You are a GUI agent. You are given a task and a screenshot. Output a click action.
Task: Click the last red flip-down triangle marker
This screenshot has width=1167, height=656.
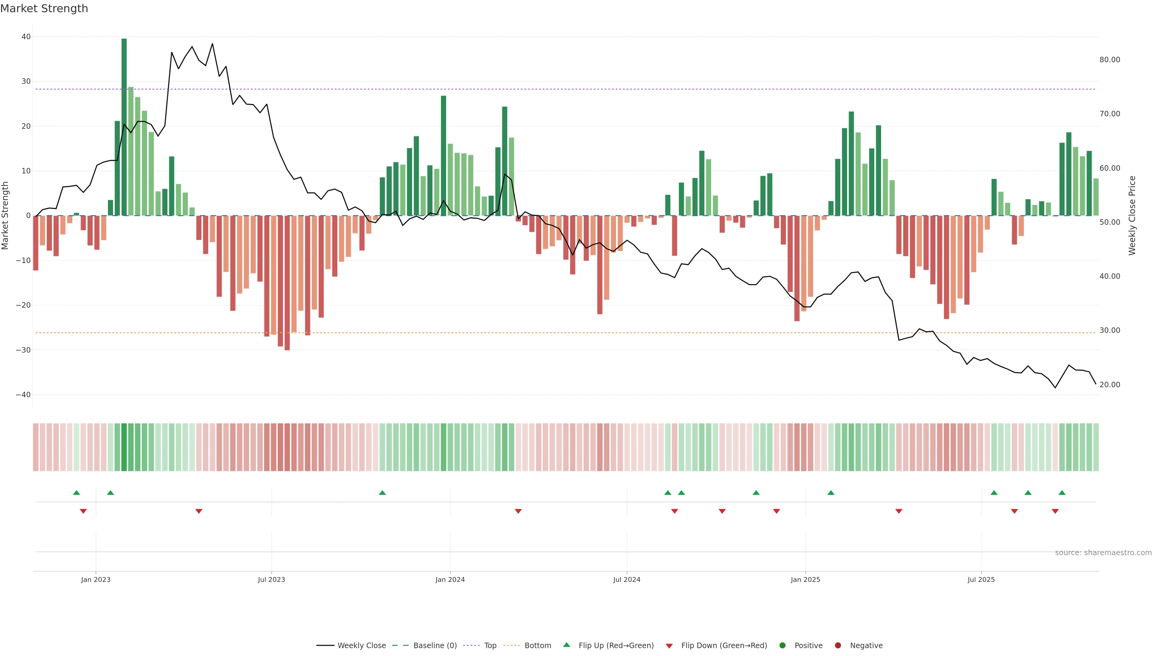point(1055,511)
